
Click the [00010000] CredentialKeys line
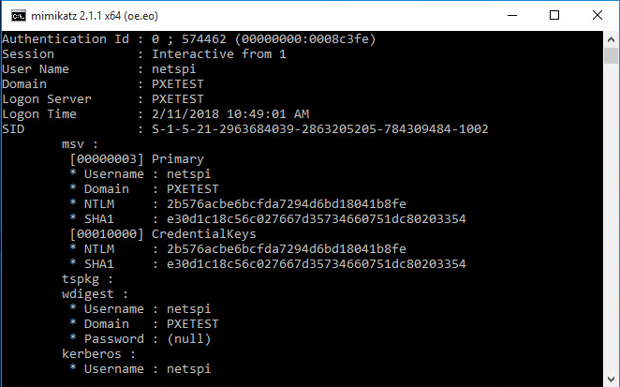tap(163, 234)
